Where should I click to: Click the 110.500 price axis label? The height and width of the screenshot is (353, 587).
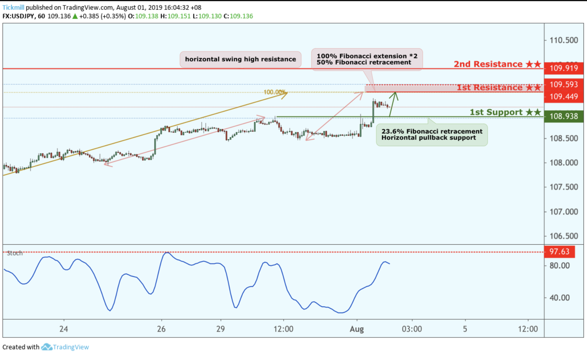point(564,40)
